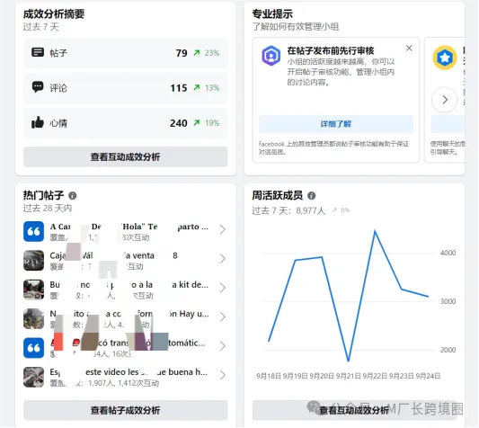Click 了解如何有效管理小组 subtitle
The height and width of the screenshot is (428, 479).
click(x=296, y=27)
